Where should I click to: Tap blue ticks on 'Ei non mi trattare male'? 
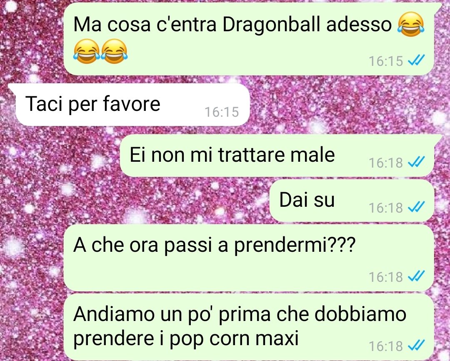coord(416,162)
